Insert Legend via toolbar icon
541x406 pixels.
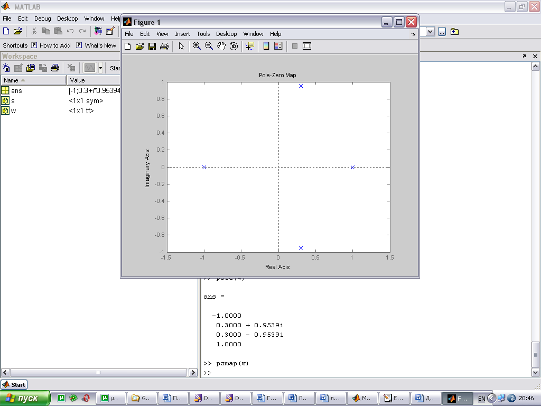(278, 46)
